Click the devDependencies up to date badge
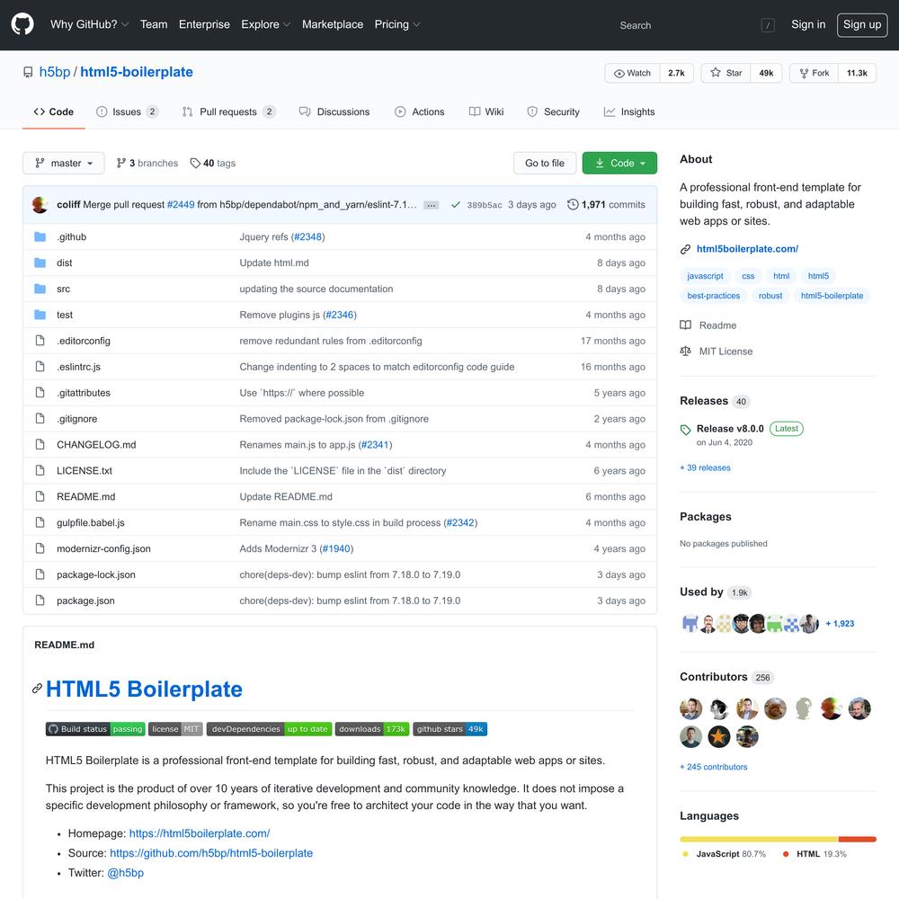The image size is (899, 899). pyautogui.click(x=269, y=729)
